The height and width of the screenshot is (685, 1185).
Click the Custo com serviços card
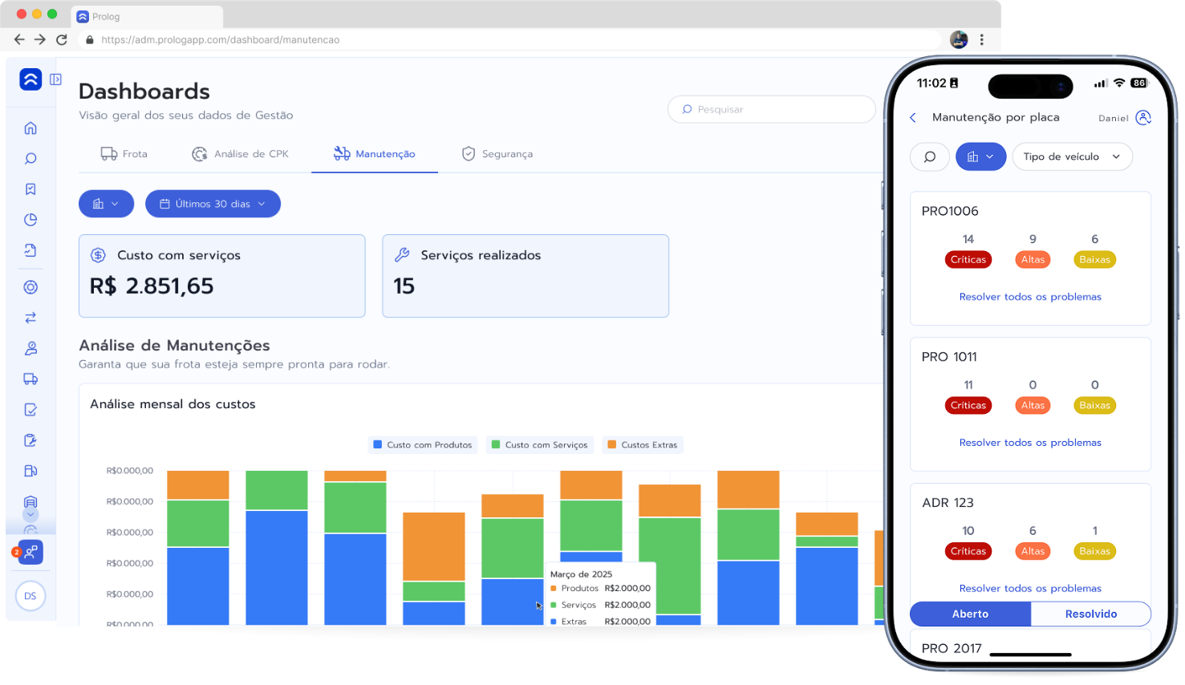click(x=222, y=276)
